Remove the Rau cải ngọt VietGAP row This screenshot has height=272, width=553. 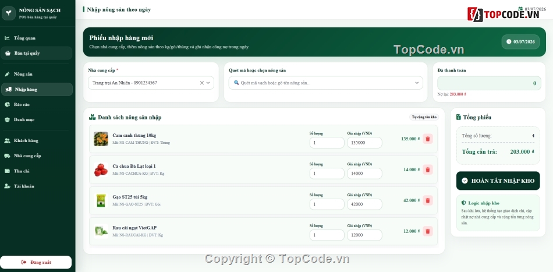pos(428,231)
